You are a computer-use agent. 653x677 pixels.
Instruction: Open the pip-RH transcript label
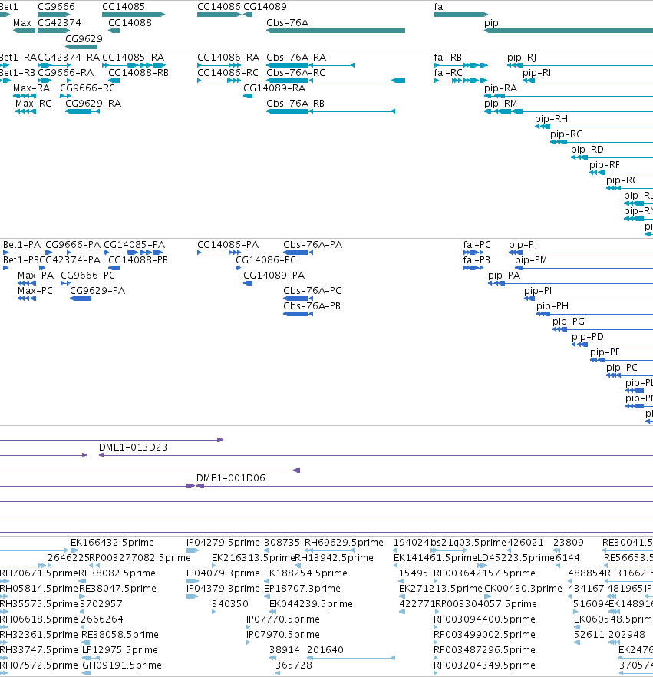(551, 119)
